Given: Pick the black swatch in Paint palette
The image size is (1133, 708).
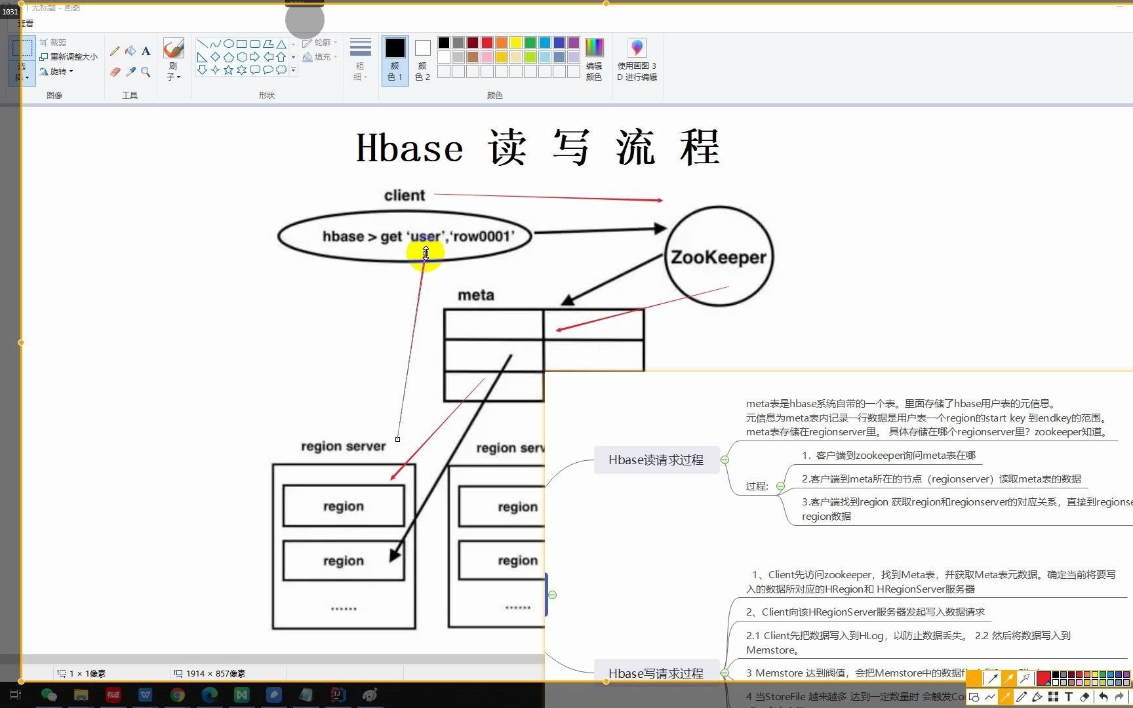Looking at the screenshot, I should (444, 43).
